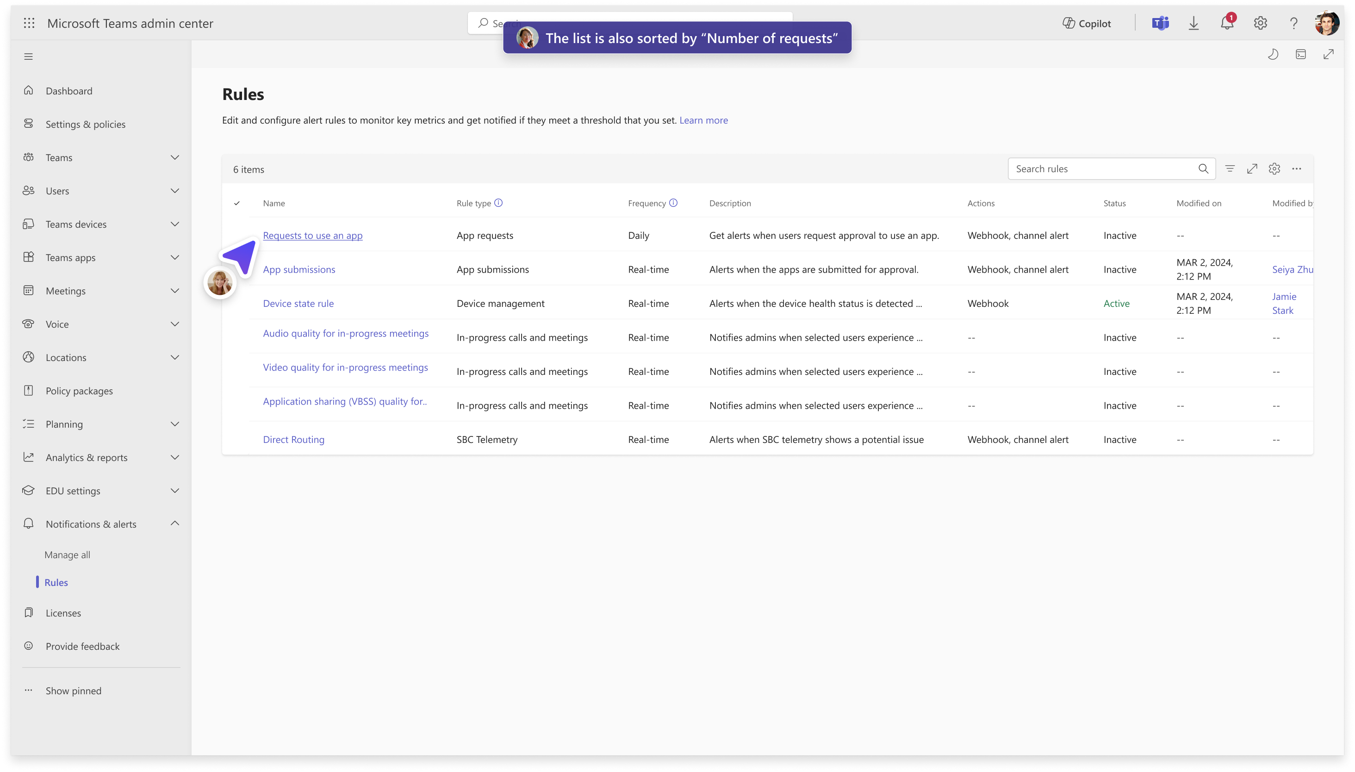Screen dimensions: 1355x772
Task: Open the app launcher grid
Action: point(29,23)
